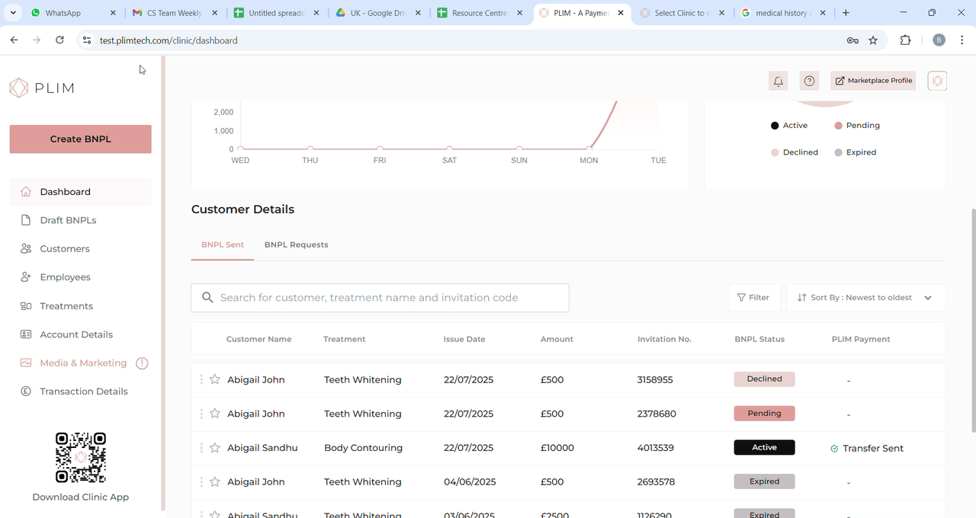This screenshot has width=976, height=518.
Task: Switch to the Select Clinic tab
Action: 682,13
